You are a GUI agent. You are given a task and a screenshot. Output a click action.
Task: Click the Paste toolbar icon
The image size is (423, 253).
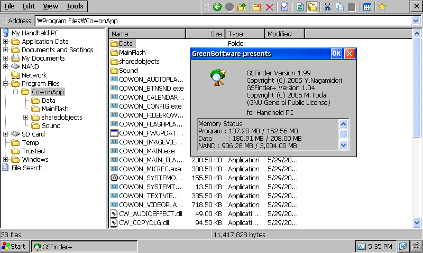[352, 7]
